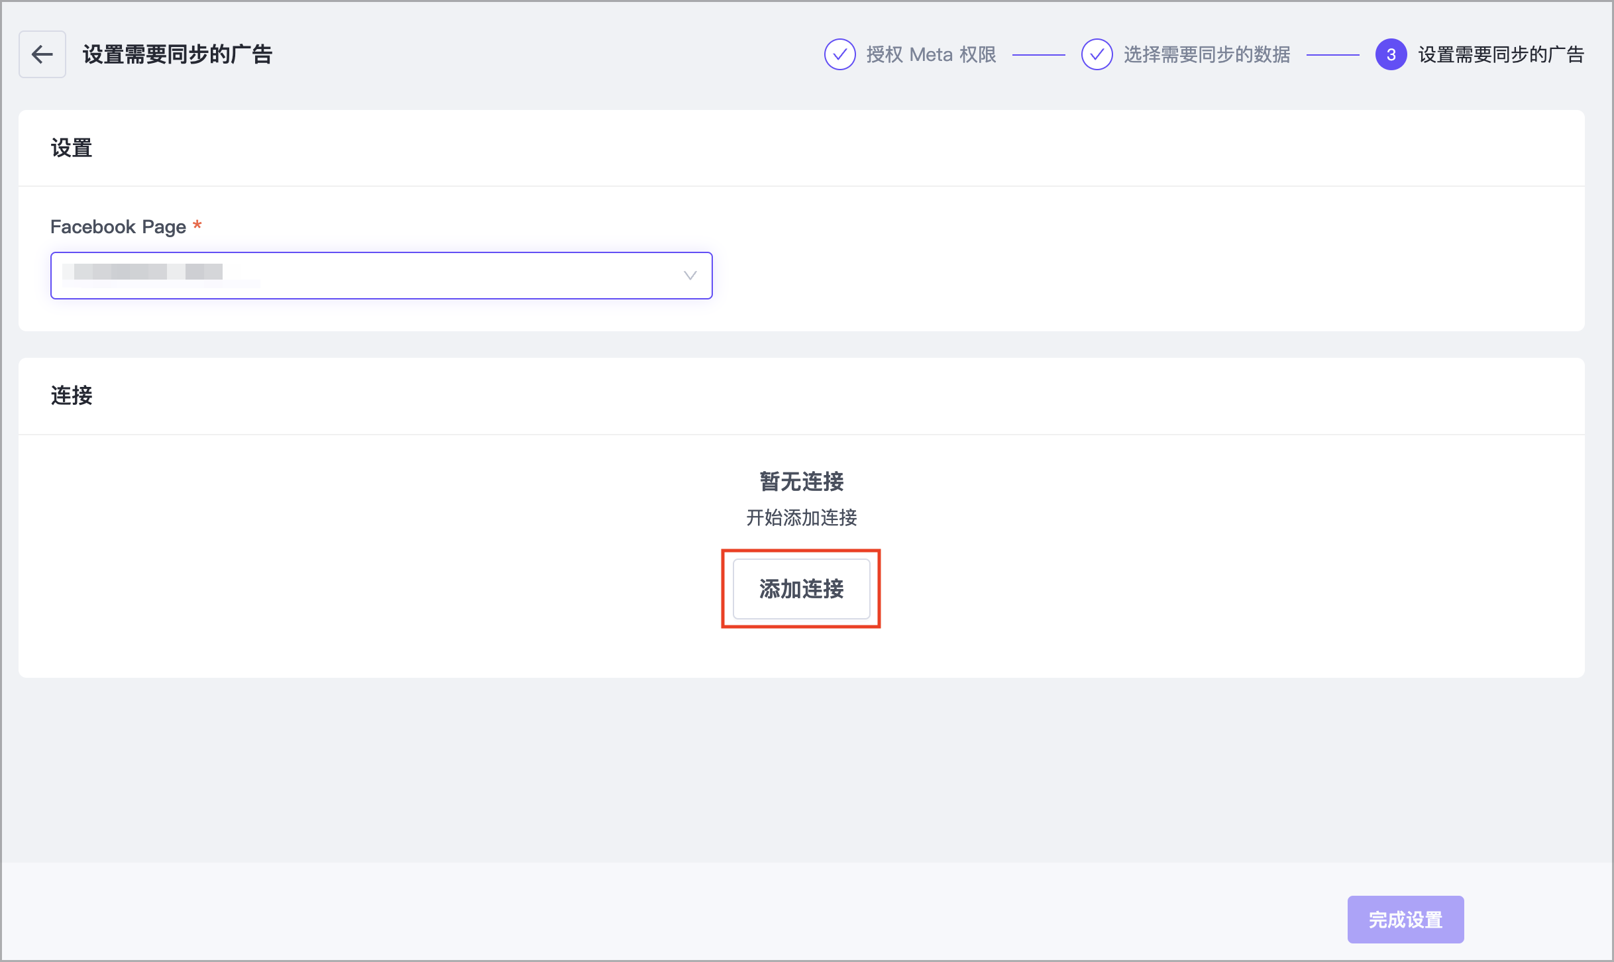The width and height of the screenshot is (1614, 962).
Task: Expand the Facebook Page dropdown chevron
Action: pos(690,276)
